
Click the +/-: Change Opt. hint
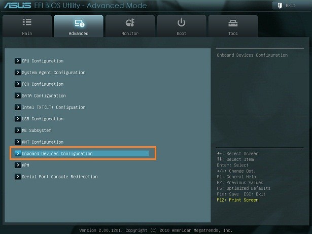pyautogui.click(x=236, y=171)
